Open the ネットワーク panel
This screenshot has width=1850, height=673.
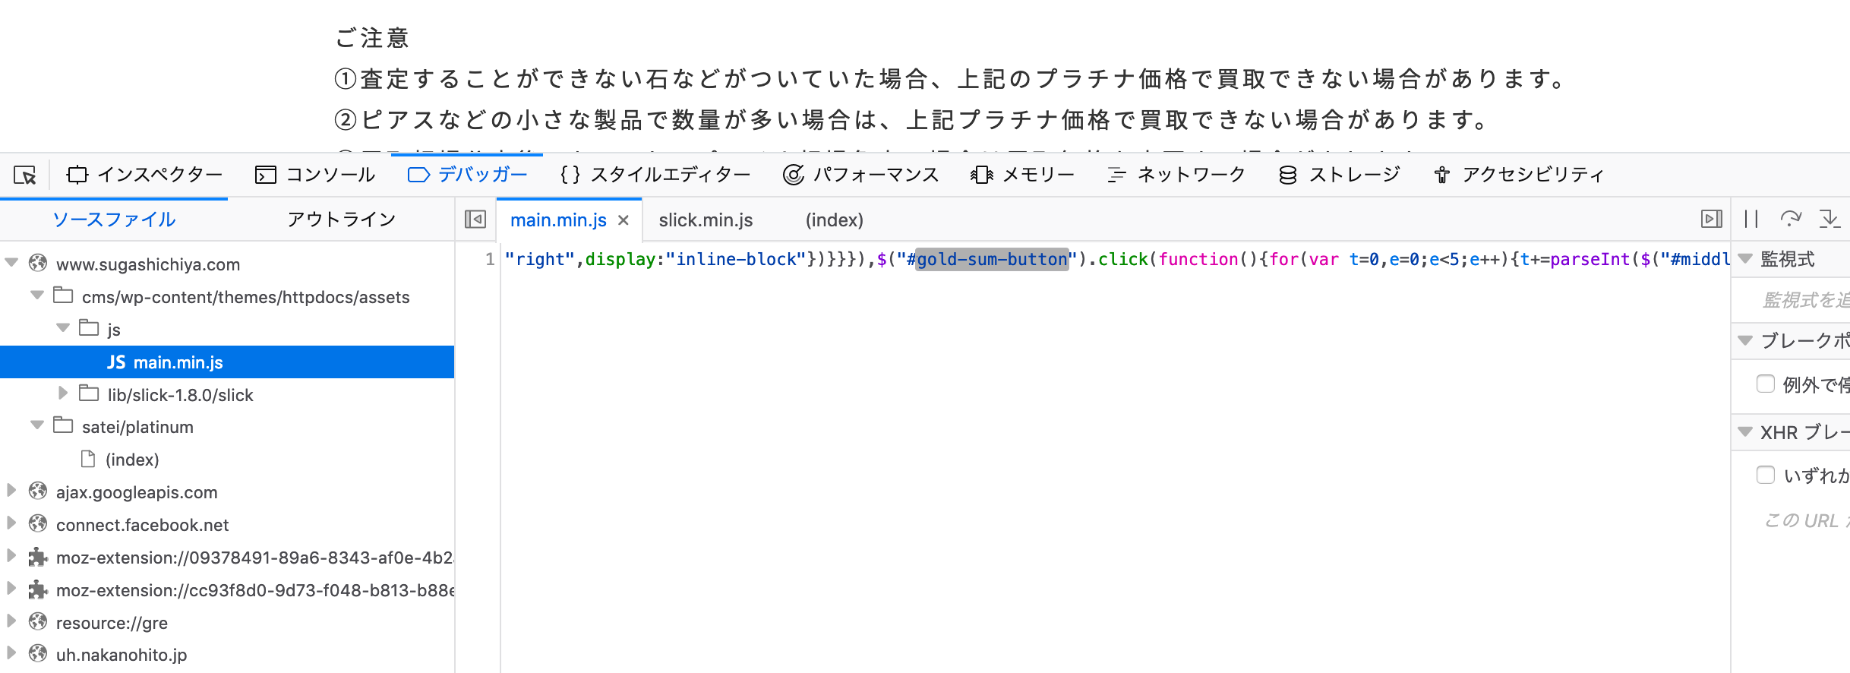(1176, 175)
